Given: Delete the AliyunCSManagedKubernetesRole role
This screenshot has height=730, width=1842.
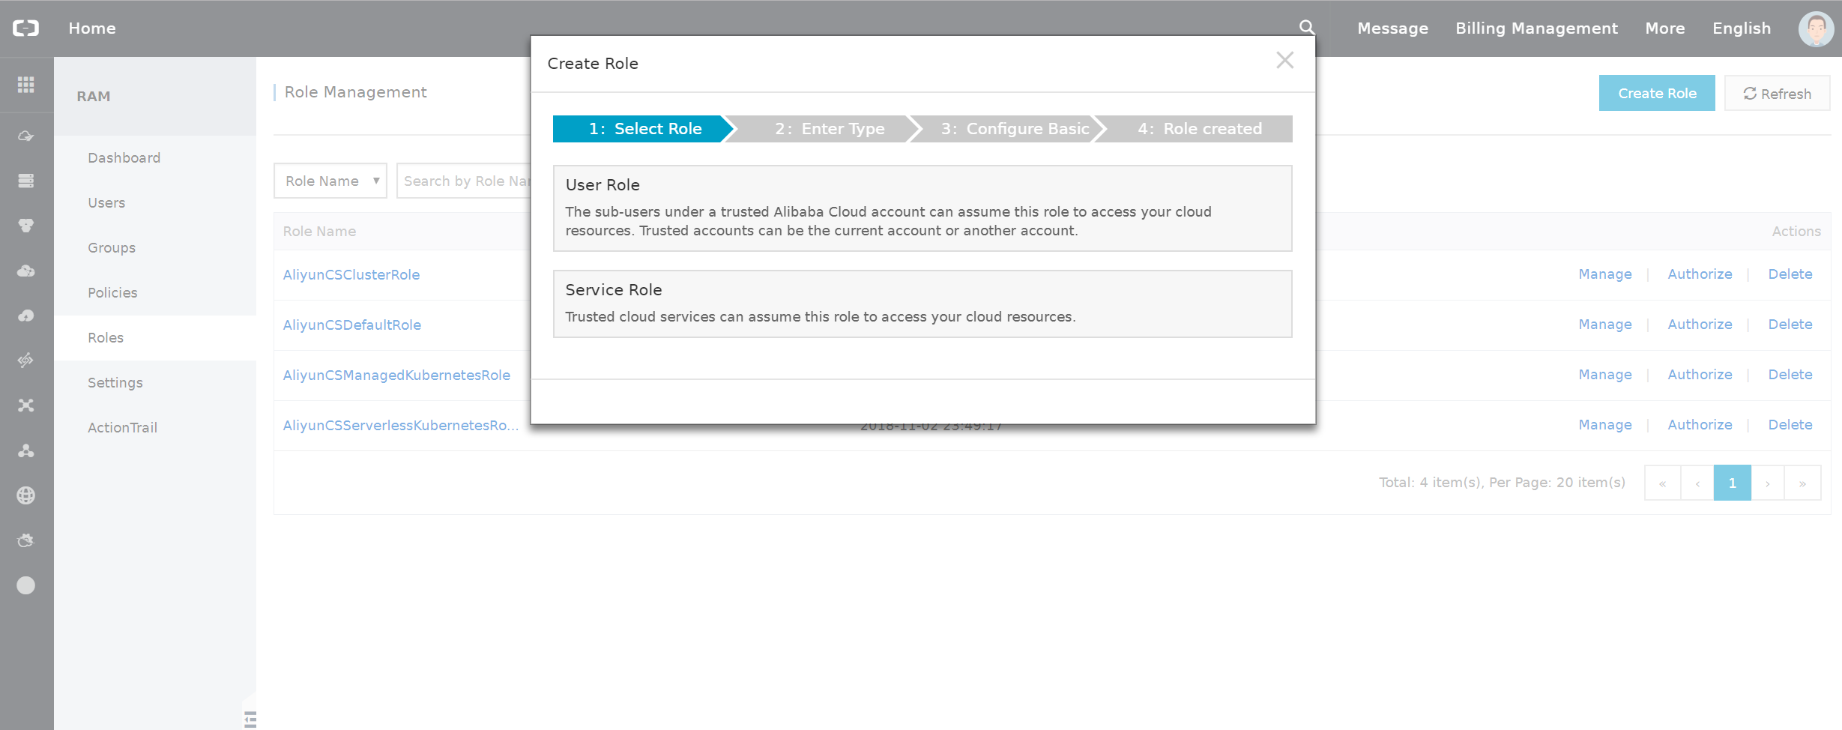Looking at the screenshot, I should click(x=1790, y=375).
